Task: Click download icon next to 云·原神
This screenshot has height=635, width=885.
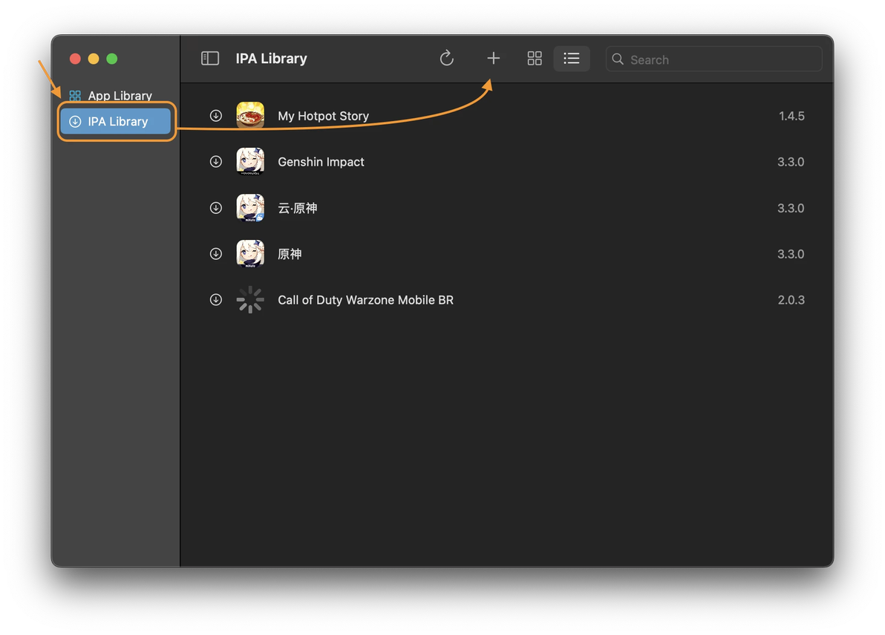Action: click(215, 208)
